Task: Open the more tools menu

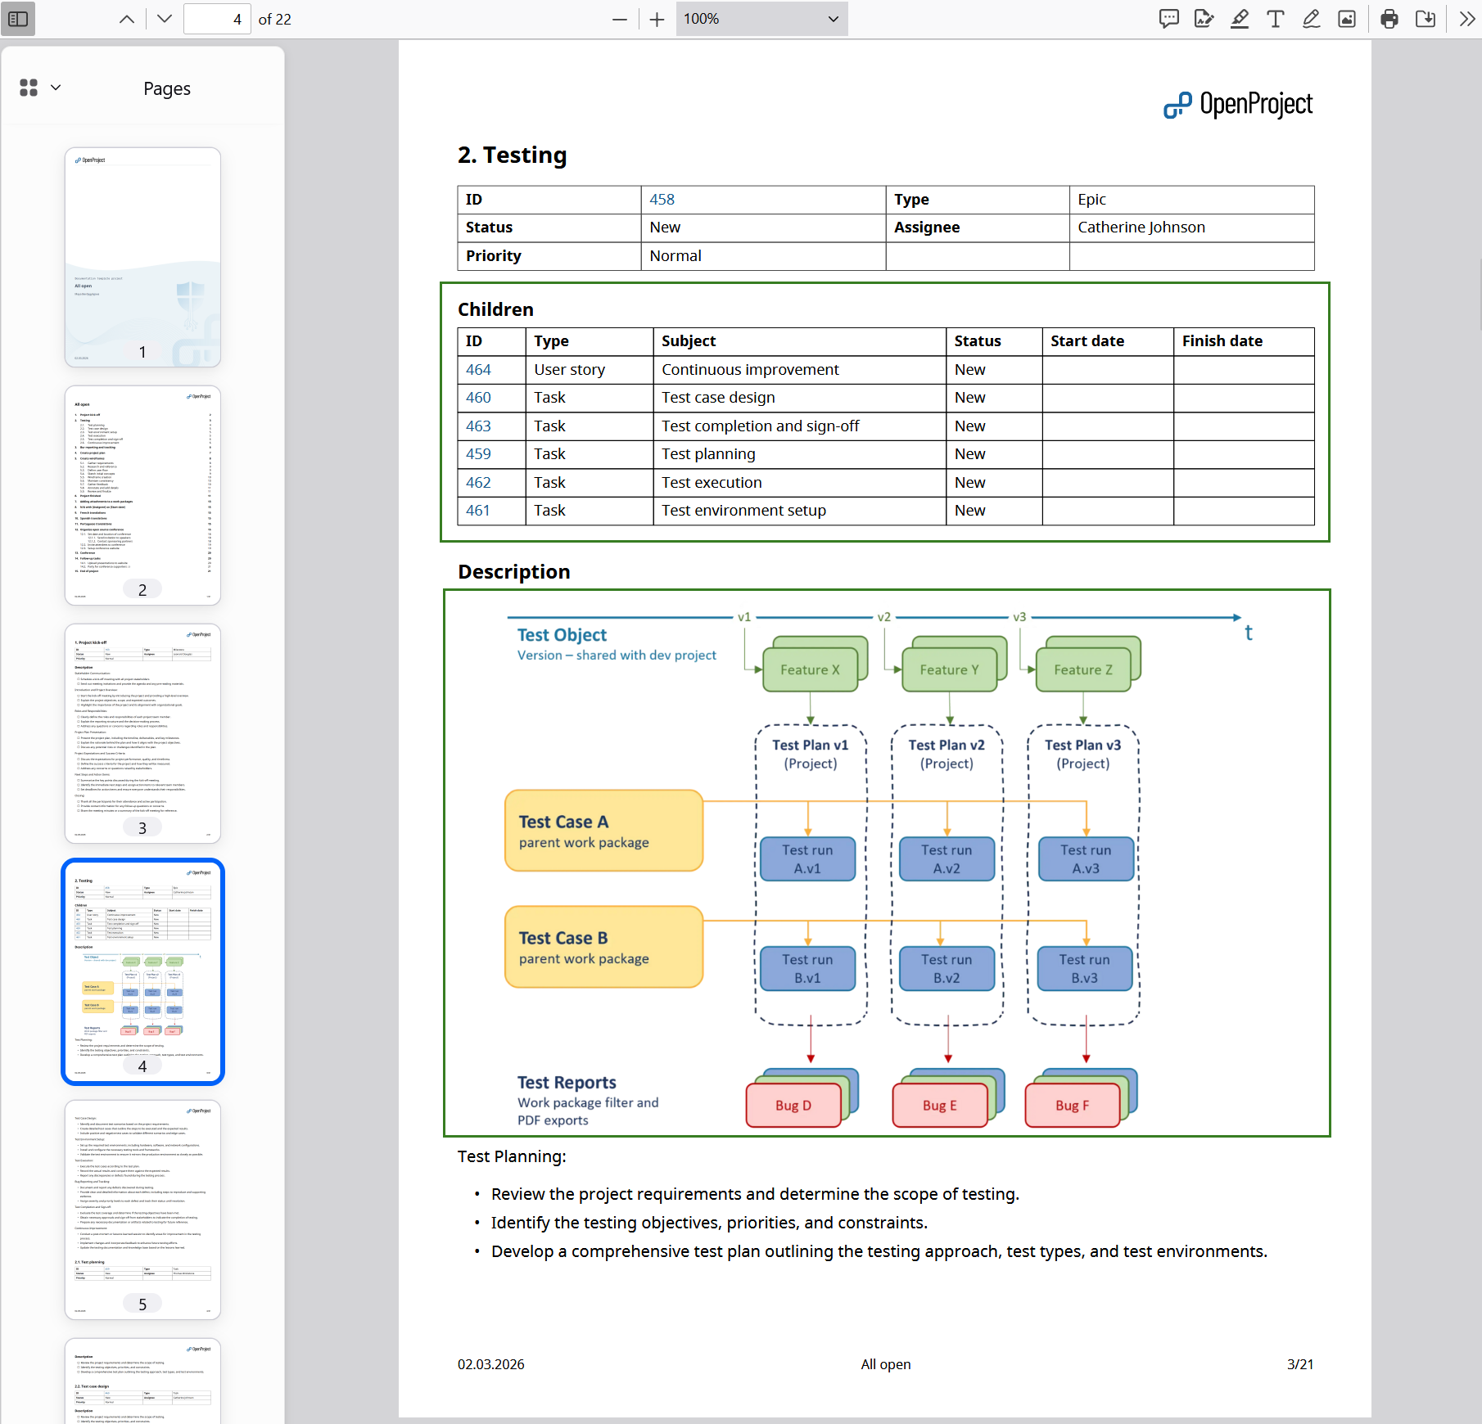Action: pos(1466,19)
